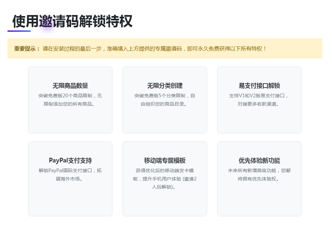Click the 支持V1和V2版易支付接口 description
The height and width of the screenshot is (234, 332).
coord(259,96)
